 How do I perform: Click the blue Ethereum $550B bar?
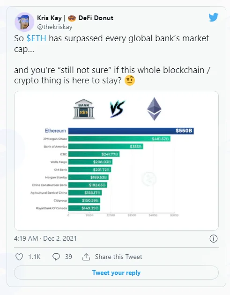(x=131, y=131)
